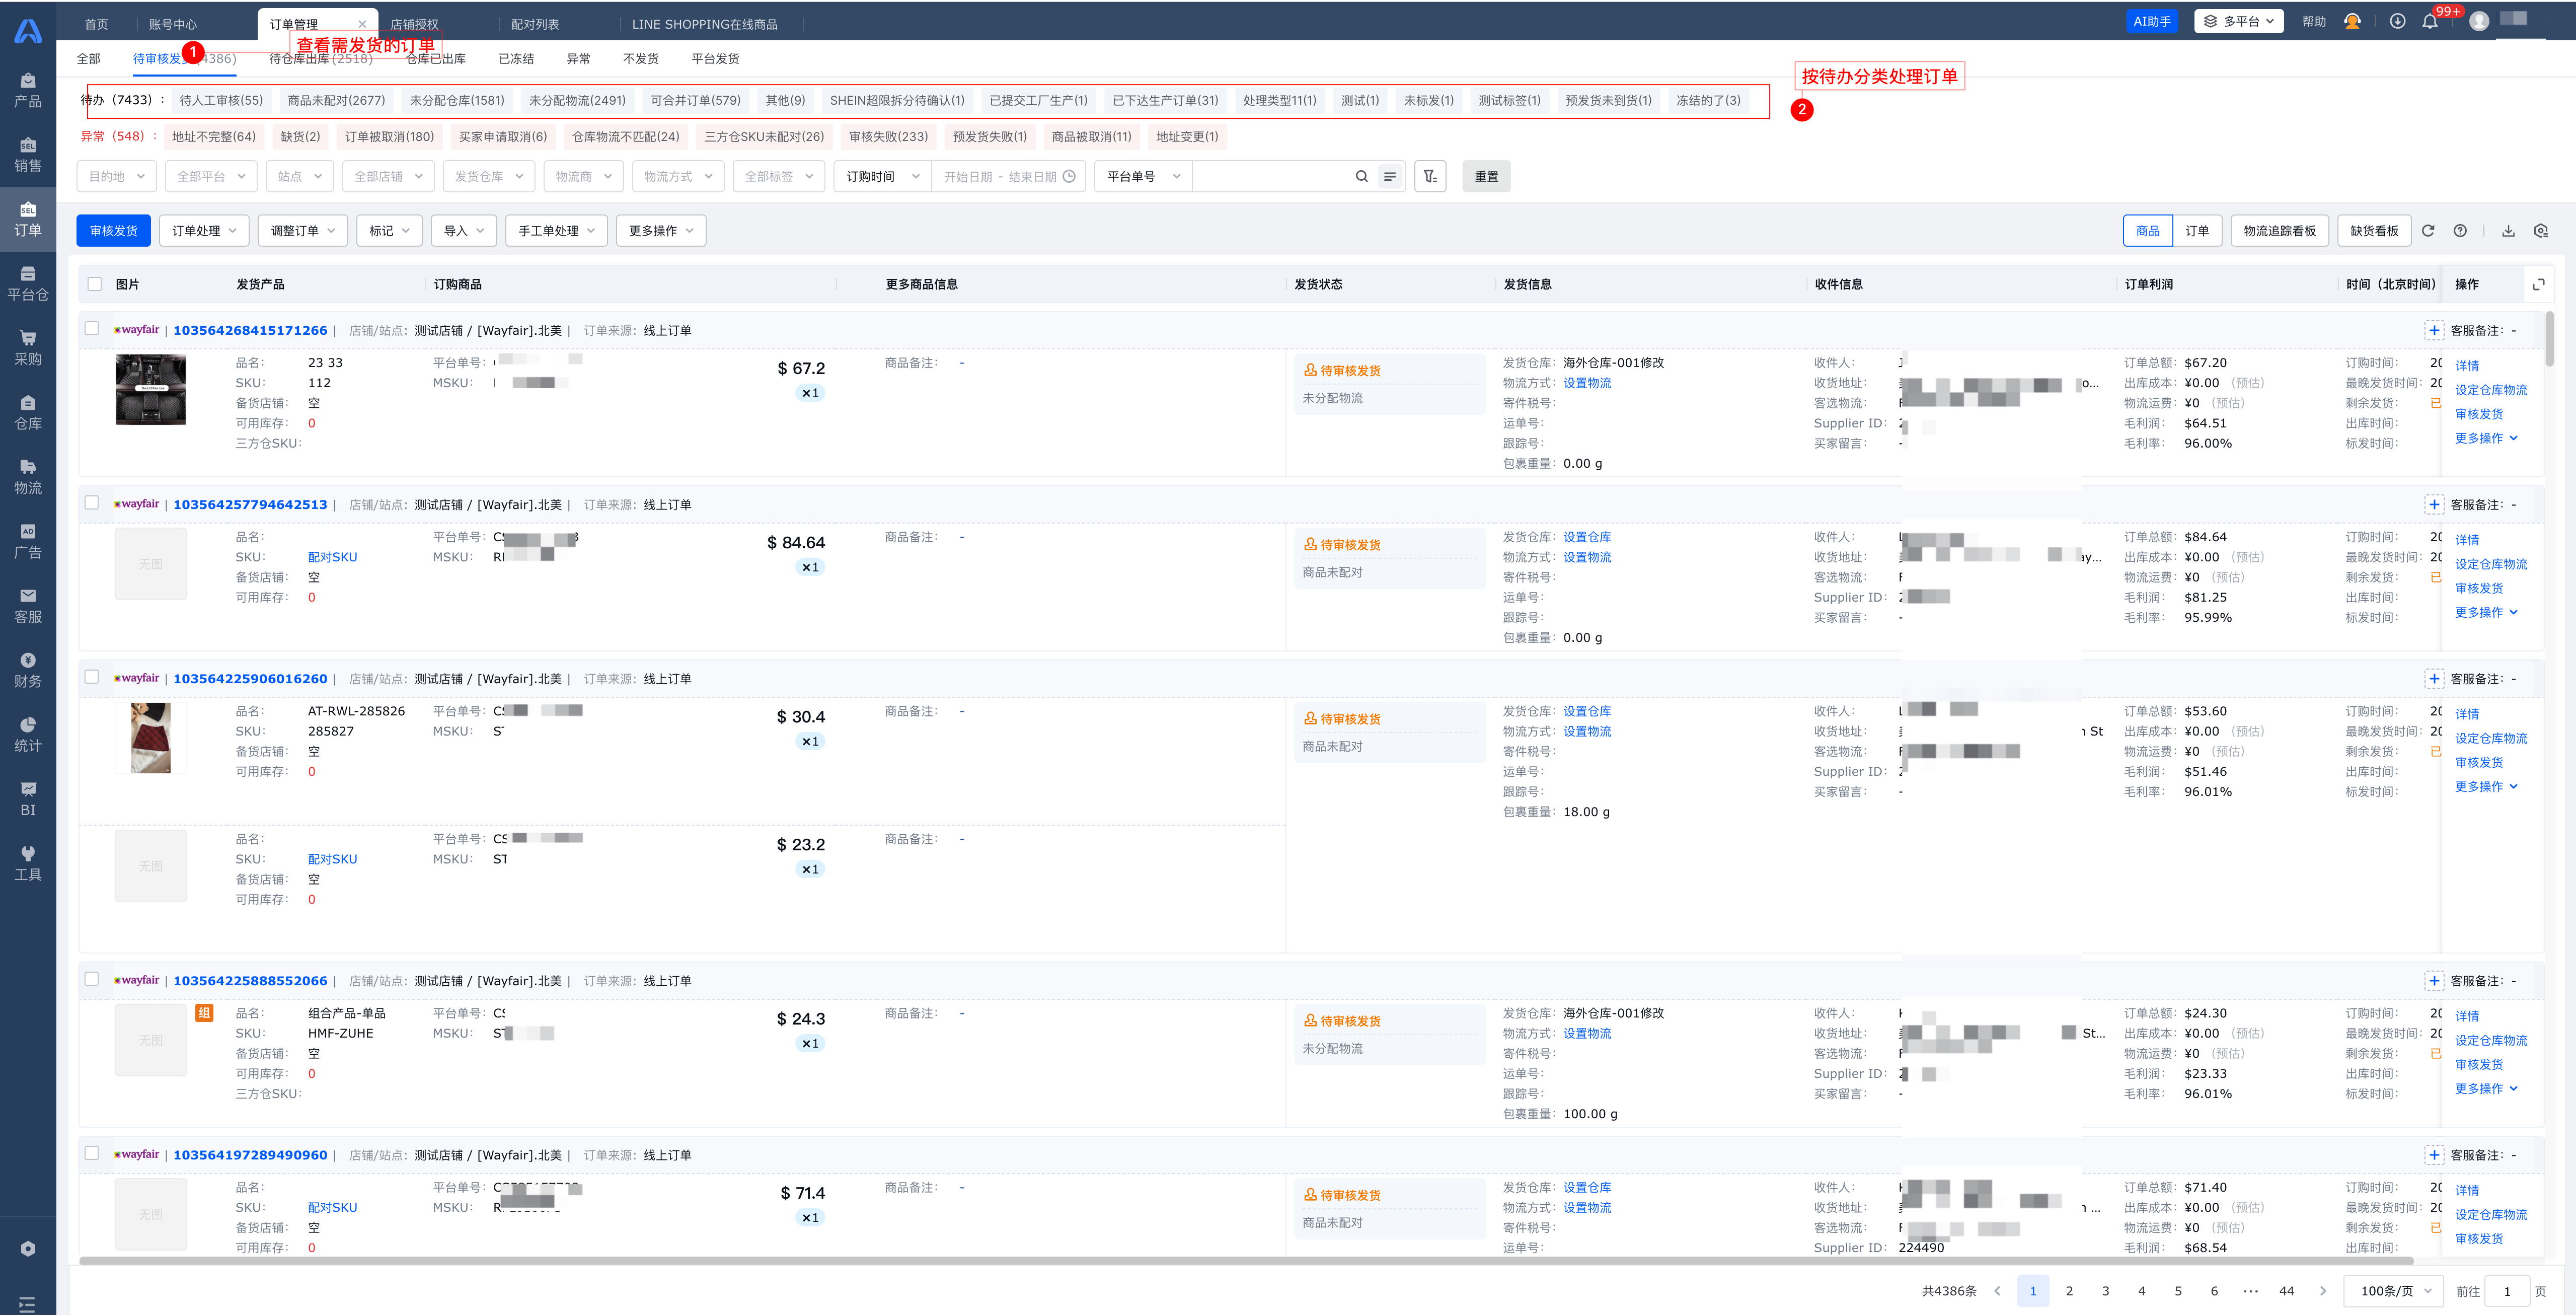
Task: Select order 103564197289490960 checkbox
Action: 92,1152
